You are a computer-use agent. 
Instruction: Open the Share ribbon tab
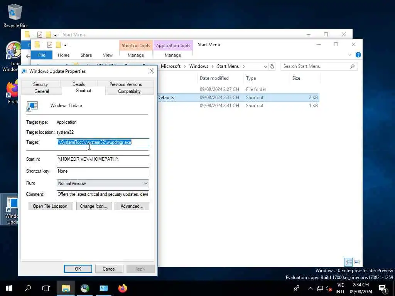pyautogui.click(x=86, y=55)
